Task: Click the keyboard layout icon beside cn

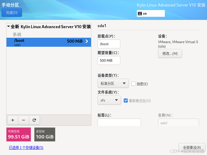Action: tap(140, 13)
